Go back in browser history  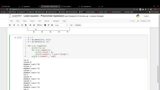(x=2, y=9)
